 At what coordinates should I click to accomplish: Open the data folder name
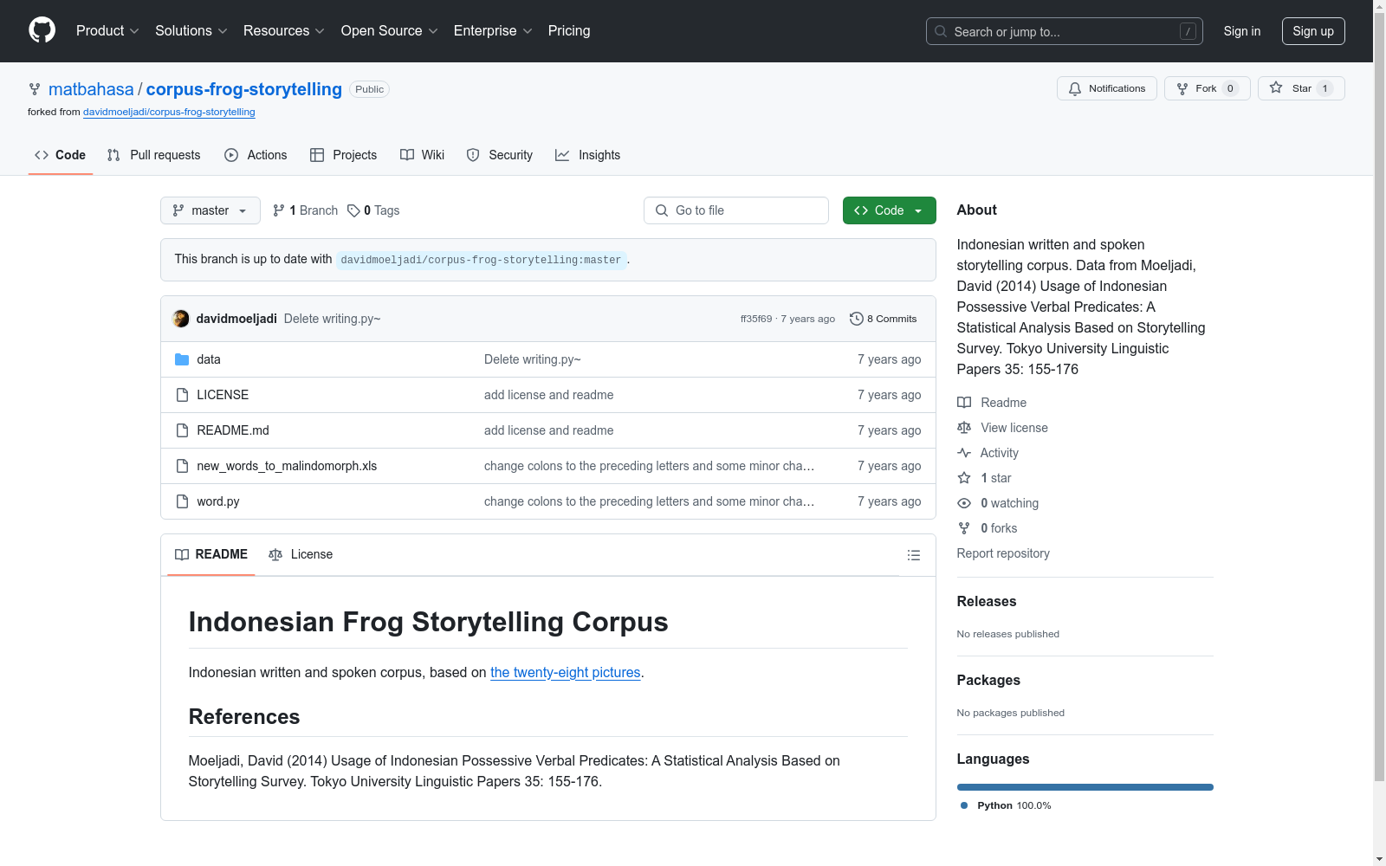point(209,359)
